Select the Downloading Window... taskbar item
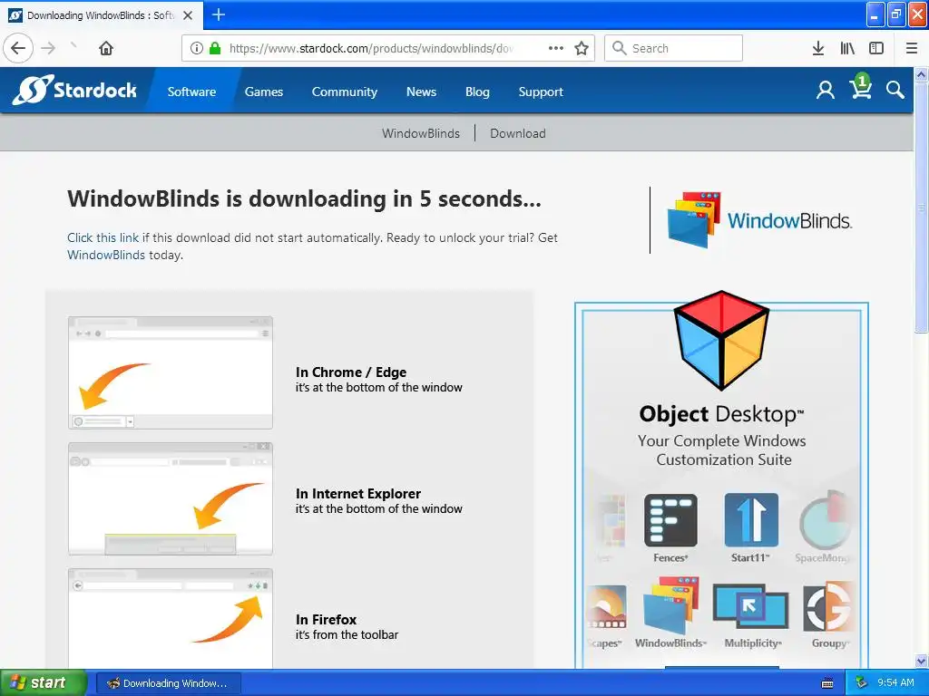The height and width of the screenshot is (696, 929). (168, 683)
